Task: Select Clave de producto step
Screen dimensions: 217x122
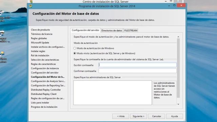Action: point(40,30)
